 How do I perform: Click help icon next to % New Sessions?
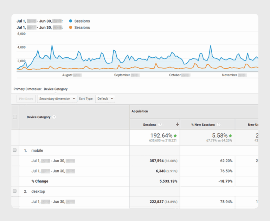[219, 125]
